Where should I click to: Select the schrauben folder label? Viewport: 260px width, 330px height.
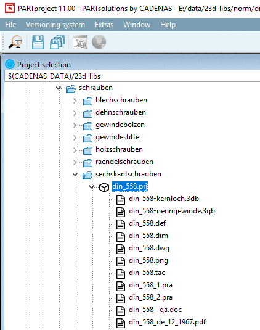(x=95, y=88)
